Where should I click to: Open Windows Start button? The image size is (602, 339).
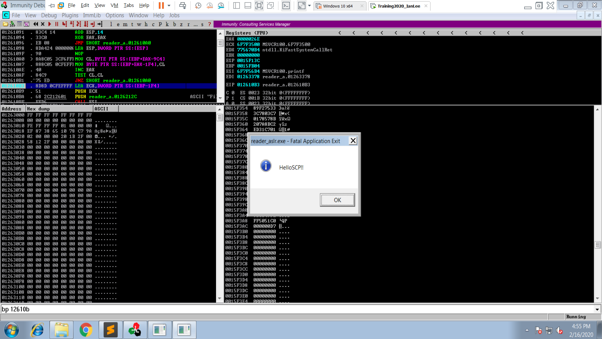[12, 330]
